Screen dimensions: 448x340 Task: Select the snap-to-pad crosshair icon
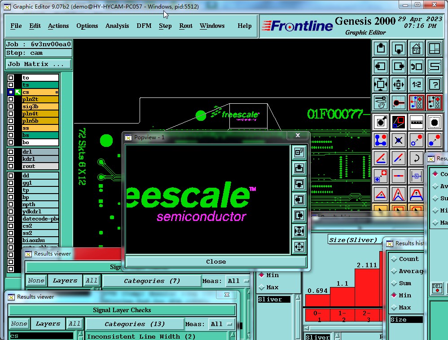(399, 102)
